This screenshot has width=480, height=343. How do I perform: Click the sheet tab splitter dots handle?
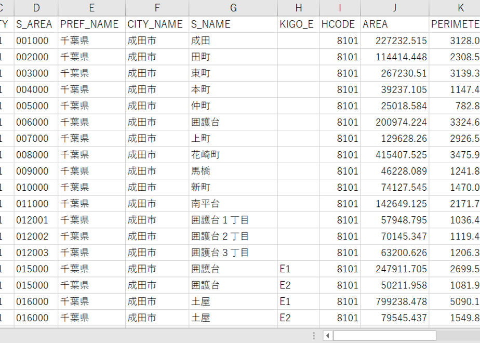tap(314, 336)
